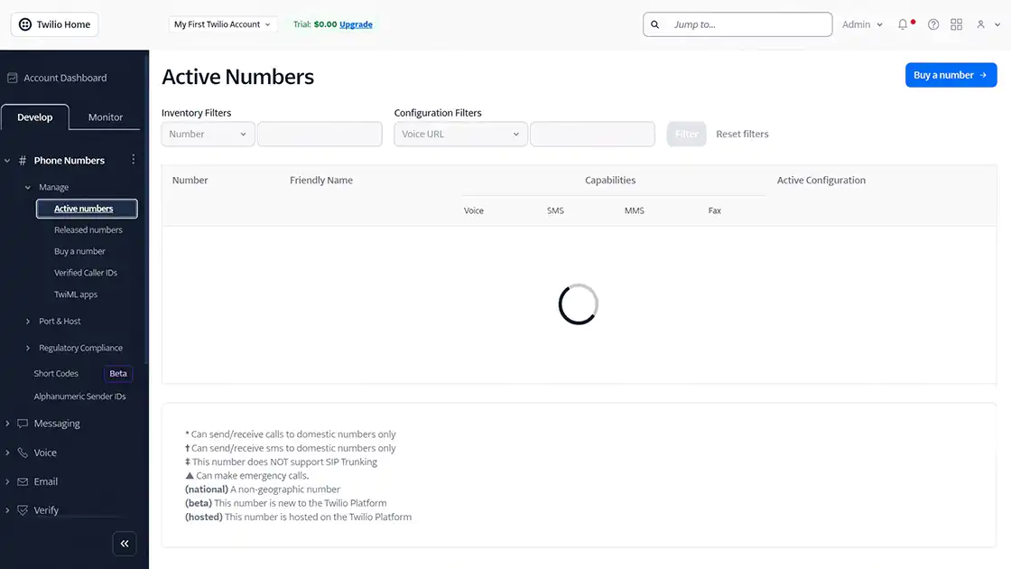Expand the Messaging section
The width and height of the screenshot is (1011, 569).
(8, 424)
